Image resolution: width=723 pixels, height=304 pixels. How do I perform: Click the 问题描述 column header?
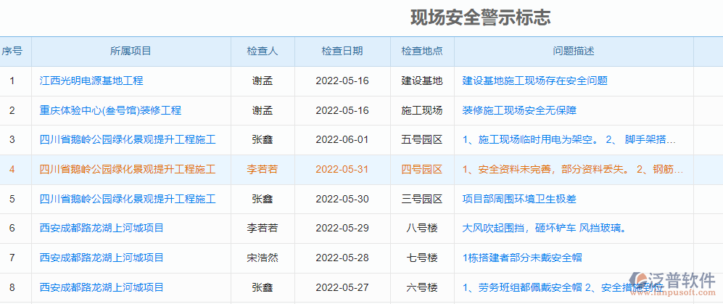(574, 51)
